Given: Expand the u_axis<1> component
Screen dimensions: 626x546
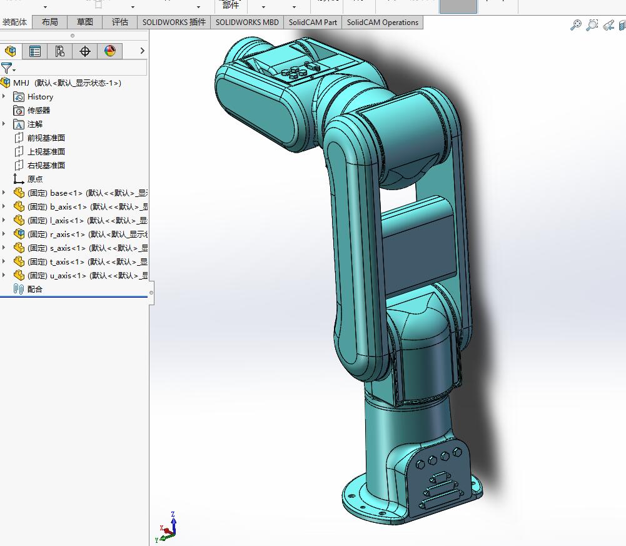Looking at the screenshot, I should (4, 275).
